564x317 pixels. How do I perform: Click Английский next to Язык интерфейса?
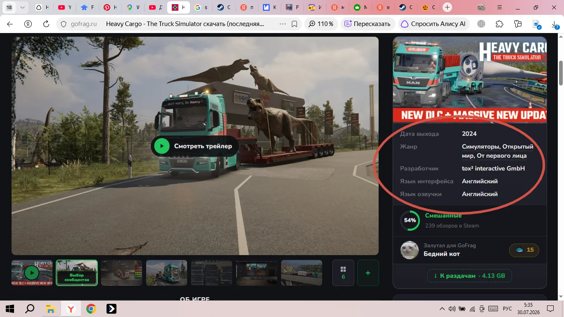click(480, 181)
